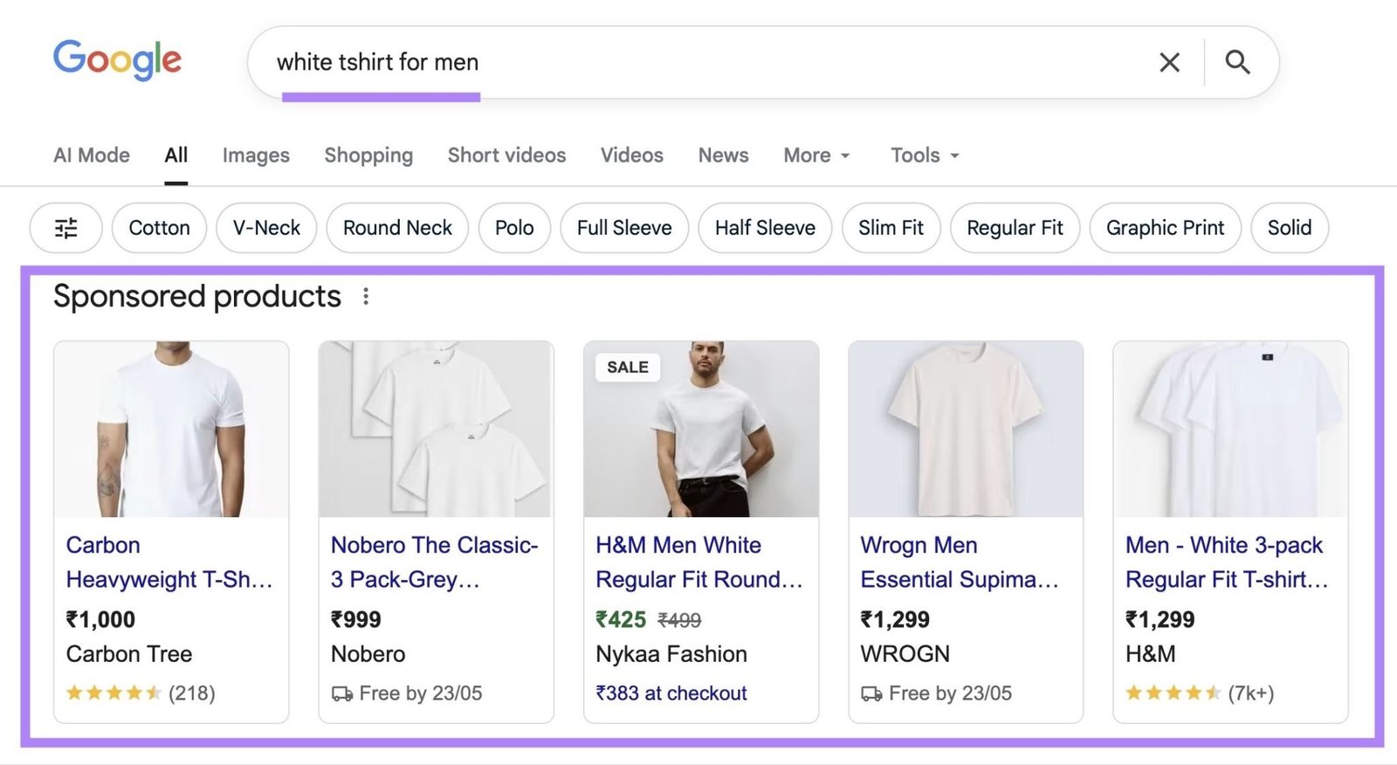Switch to AI Mode tab
The width and height of the screenshot is (1397, 765).
point(92,155)
